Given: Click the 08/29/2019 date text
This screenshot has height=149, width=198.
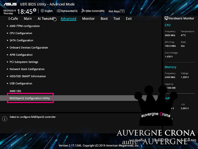Looking at the screenshot, I should tap(10, 11).
